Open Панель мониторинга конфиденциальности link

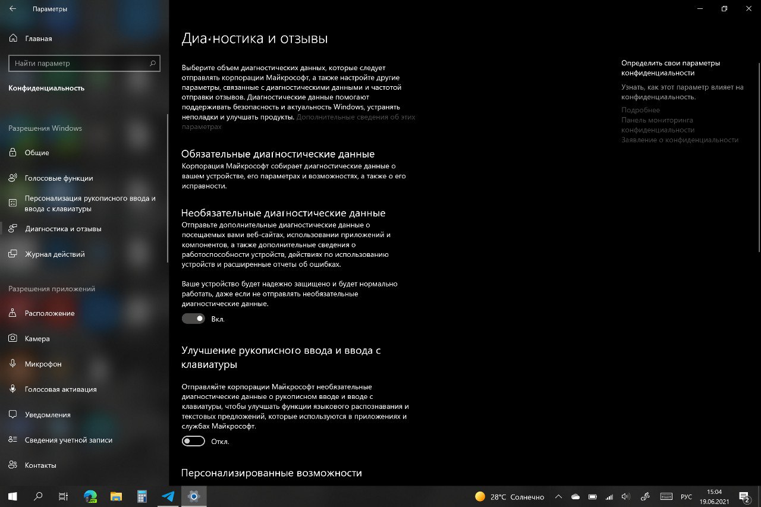click(658, 125)
